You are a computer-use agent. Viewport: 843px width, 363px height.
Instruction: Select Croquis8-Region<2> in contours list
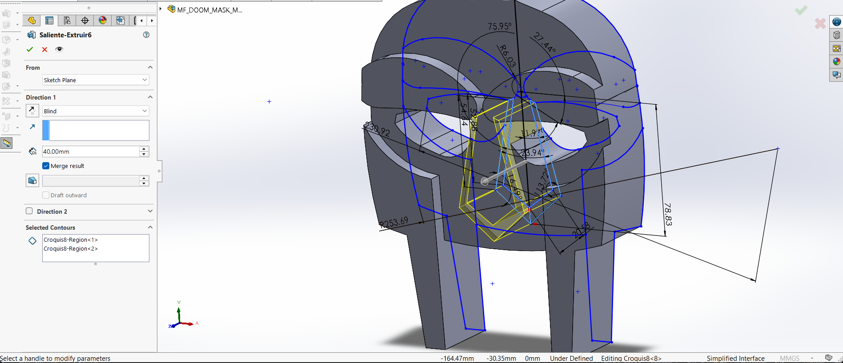[71, 248]
